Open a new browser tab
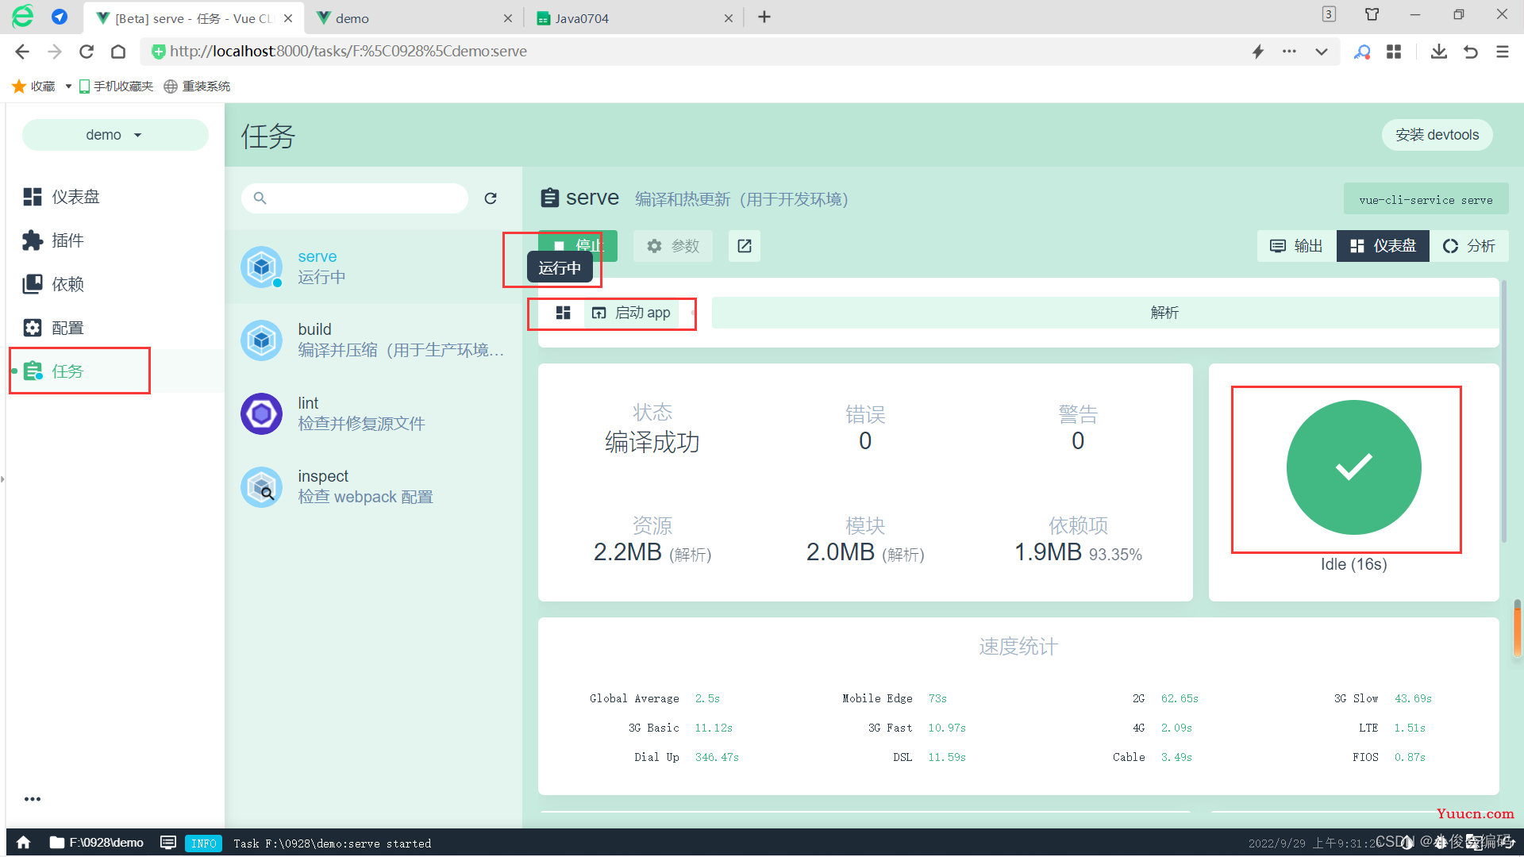Viewport: 1524px width, 857px height. 764,17
